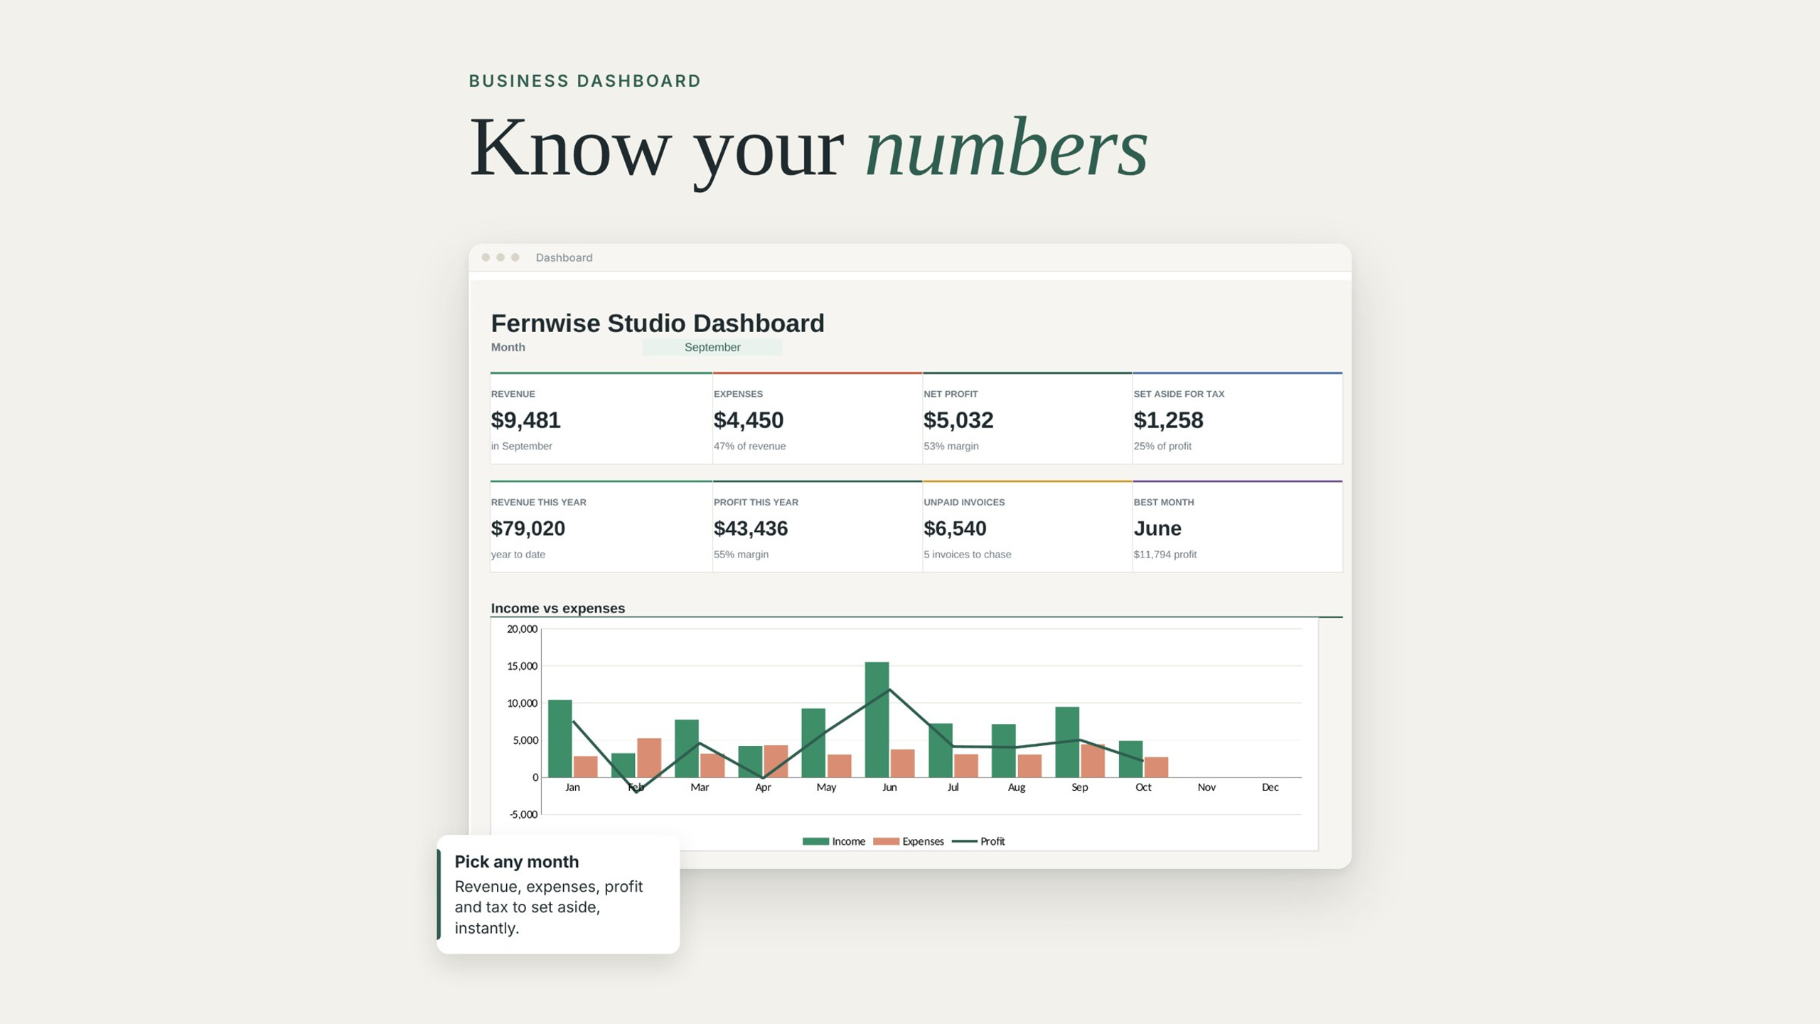The width and height of the screenshot is (1820, 1024).
Task: Select the $9,481 revenue value
Action: pyautogui.click(x=525, y=420)
